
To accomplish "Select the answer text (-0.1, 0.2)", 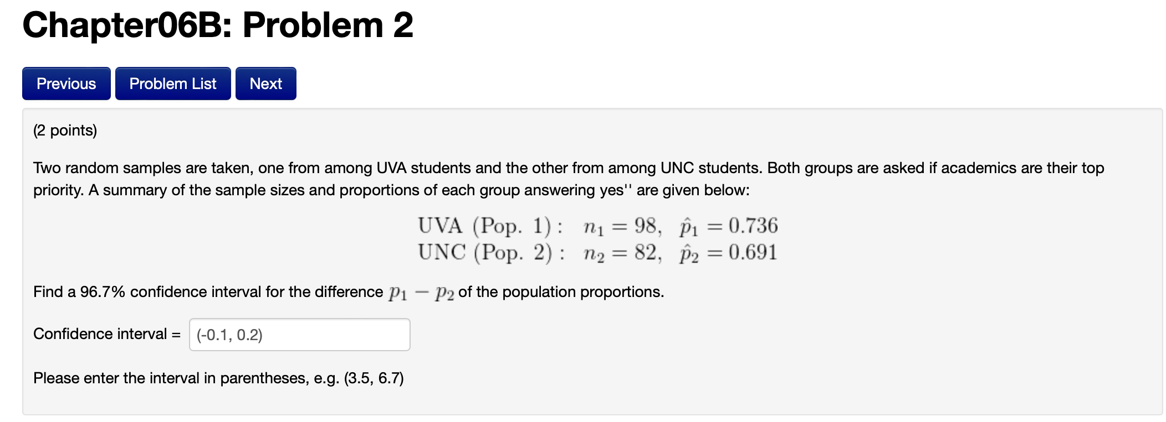I will [229, 334].
